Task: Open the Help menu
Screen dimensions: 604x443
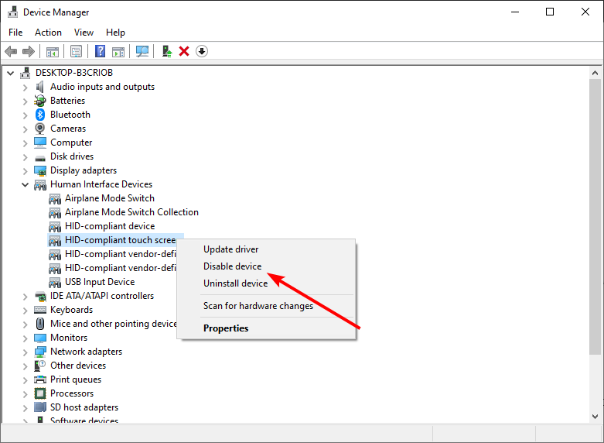Action: tap(115, 33)
